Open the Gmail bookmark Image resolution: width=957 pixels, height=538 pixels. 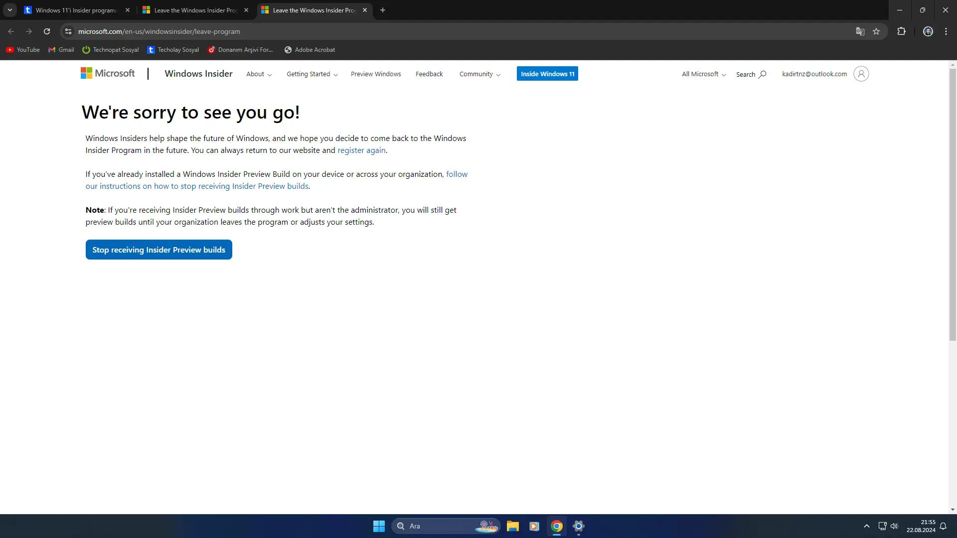click(x=61, y=50)
